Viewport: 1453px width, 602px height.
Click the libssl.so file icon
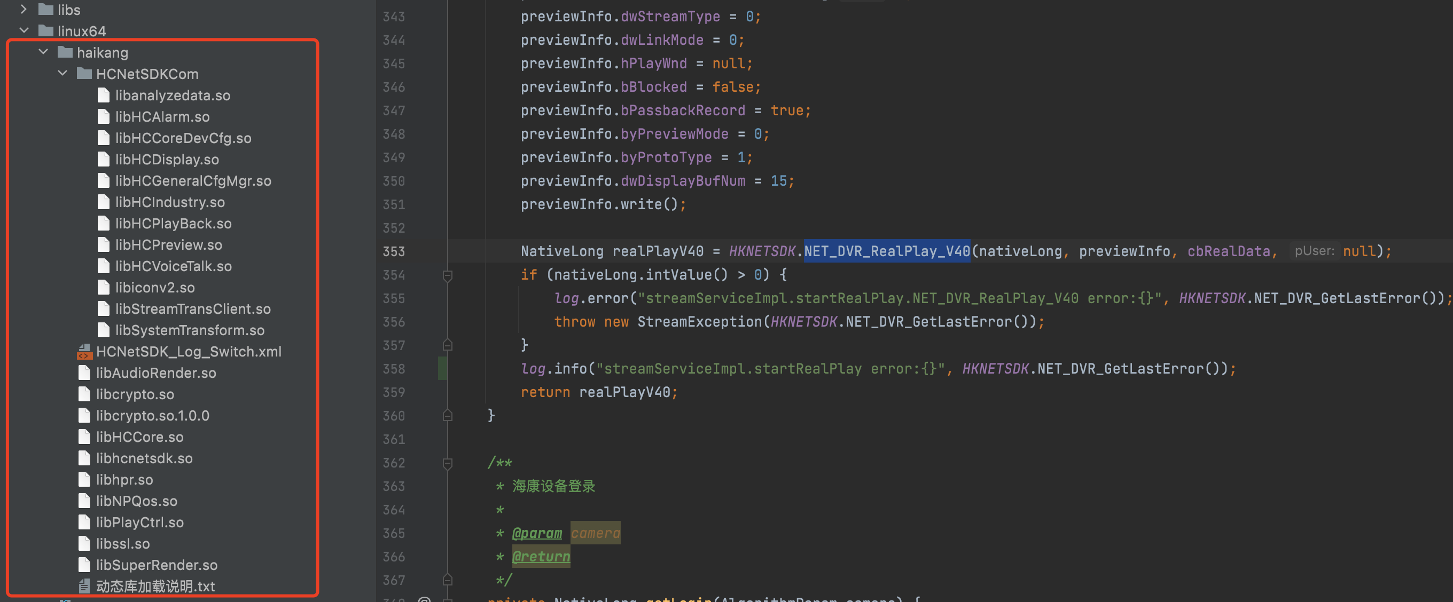pyautogui.click(x=84, y=543)
